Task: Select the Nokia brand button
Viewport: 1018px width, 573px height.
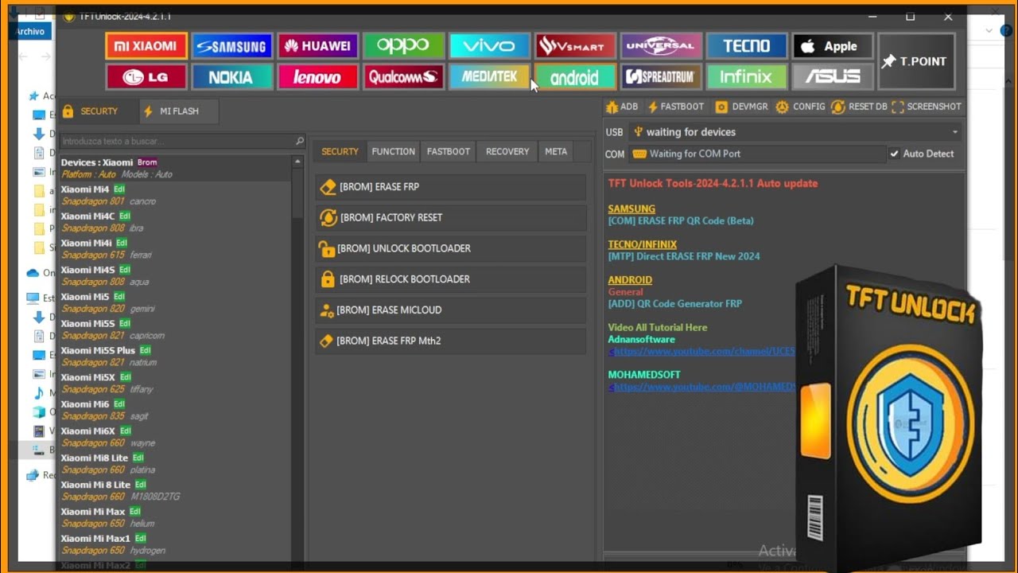Action: pos(231,77)
